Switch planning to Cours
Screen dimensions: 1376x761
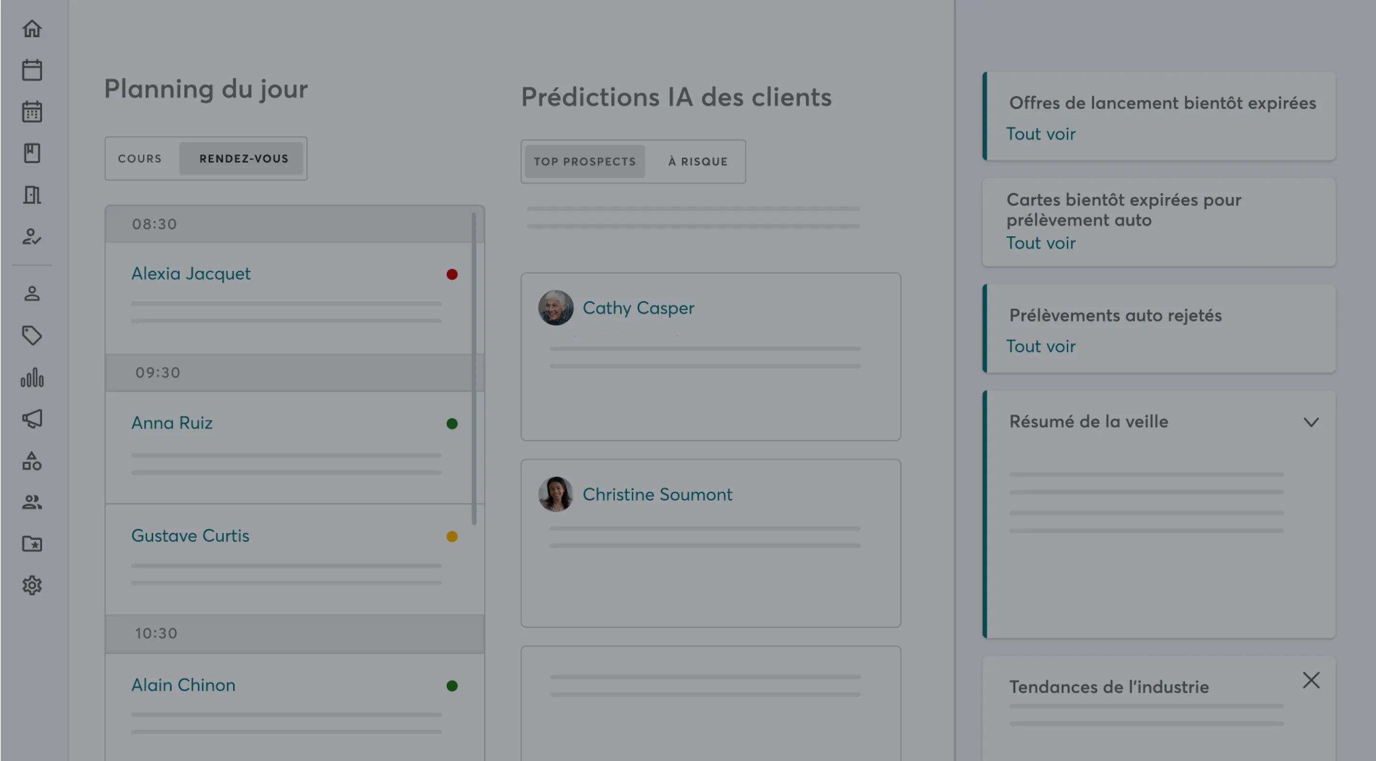(140, 159)
